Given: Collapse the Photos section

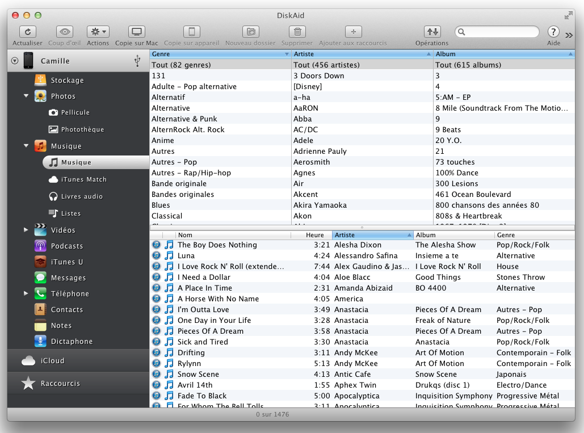Looking at the screenshot, I should pos(26,96).
